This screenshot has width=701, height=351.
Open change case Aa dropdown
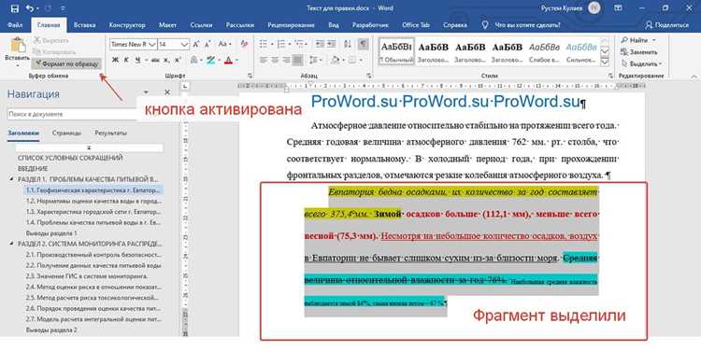[x=224, y=44]
